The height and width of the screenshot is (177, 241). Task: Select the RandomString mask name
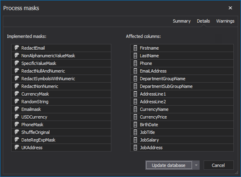tap(35, 102)
